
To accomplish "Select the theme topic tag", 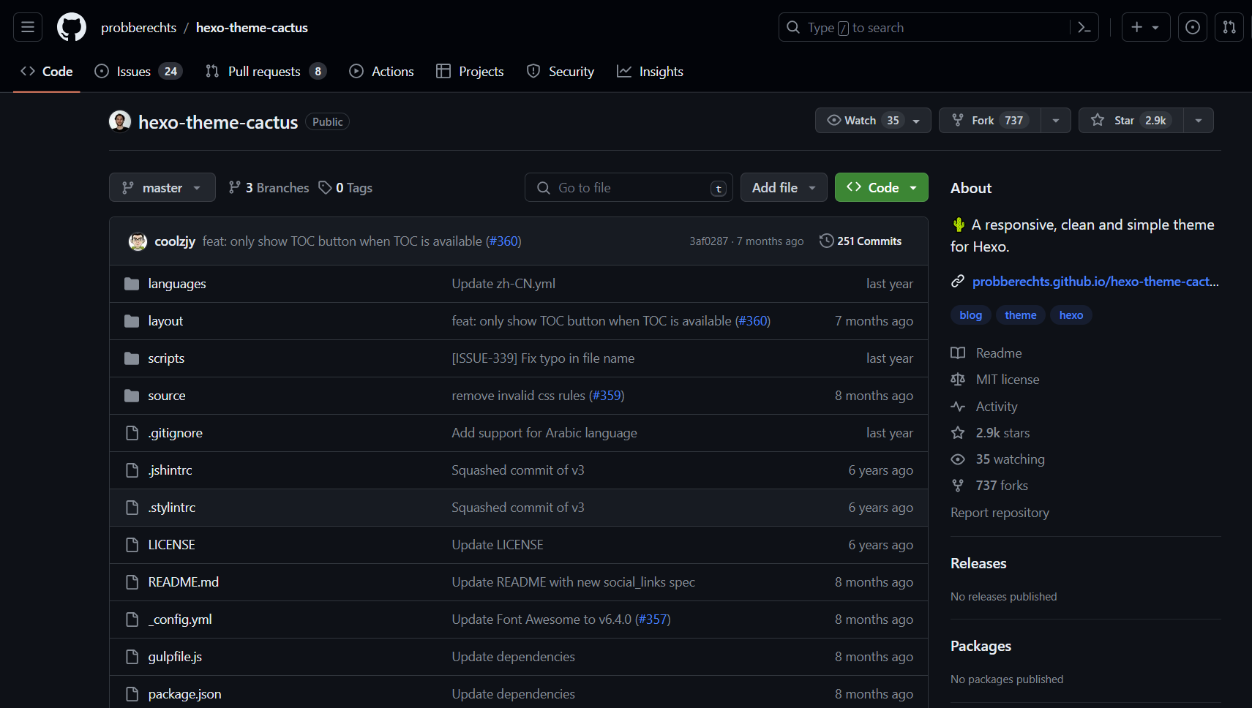I will (1021, 315).
